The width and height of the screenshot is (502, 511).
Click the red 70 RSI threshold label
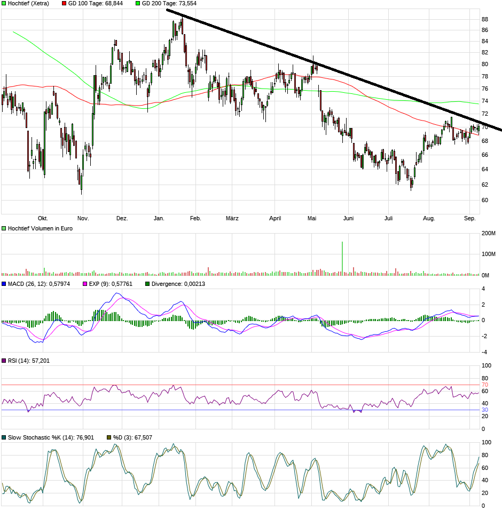[485, 385]
